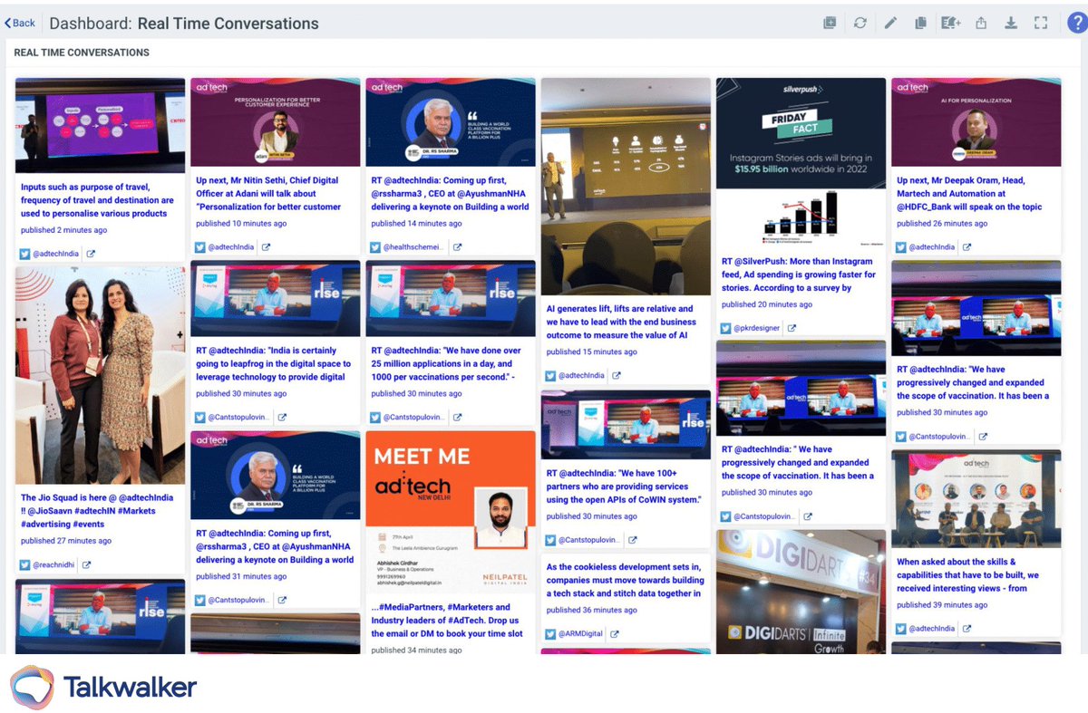Open '#MediaPartners, #Marketers and Industry leaders' post
This screenshot has width=1088, height=713.
click(447, 621)
